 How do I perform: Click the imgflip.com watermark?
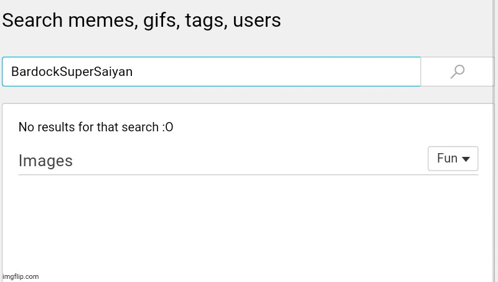21,276
